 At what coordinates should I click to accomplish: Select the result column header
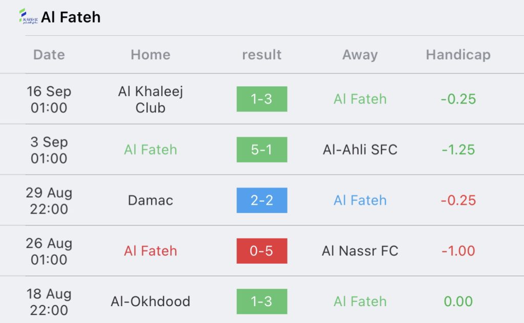[x=261, y=55]
